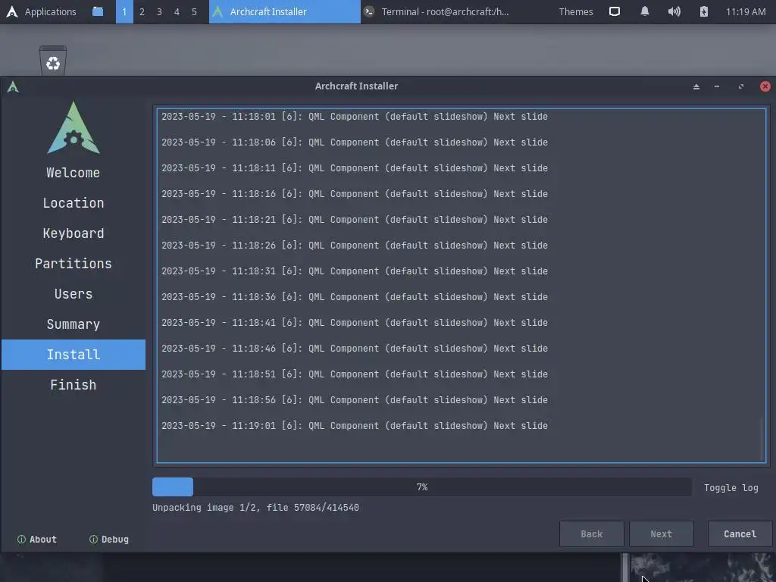Select the Trash icon on the desktop
776x582 pixels.
point(53,61)
